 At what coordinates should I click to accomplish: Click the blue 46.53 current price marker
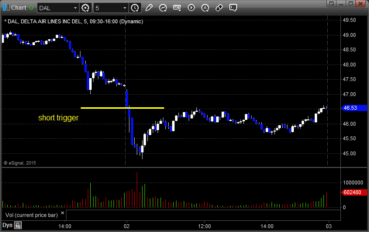pos(354,108)
